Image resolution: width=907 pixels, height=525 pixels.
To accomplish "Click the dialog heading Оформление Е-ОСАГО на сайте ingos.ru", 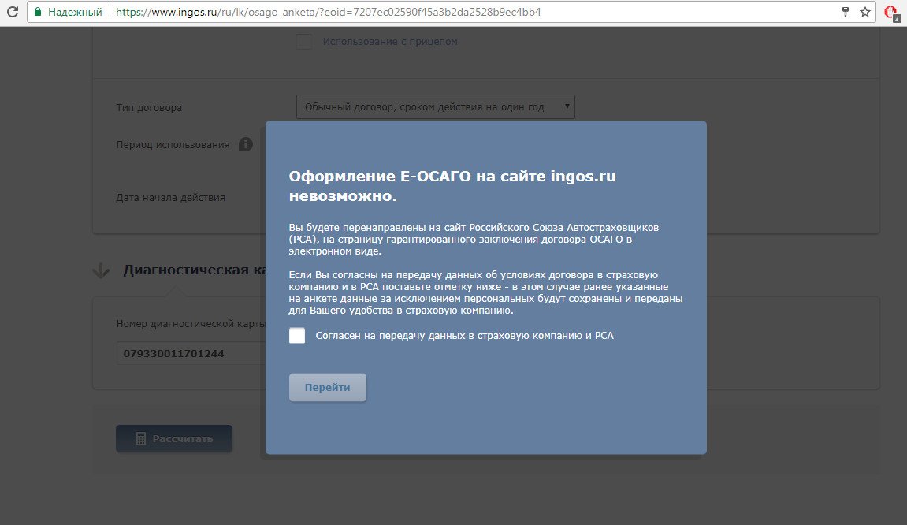I will click(452, 186).
